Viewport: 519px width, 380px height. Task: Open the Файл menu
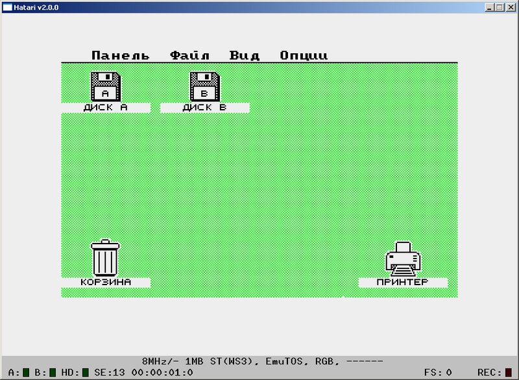pyautogui.click(x=189, y=55)
